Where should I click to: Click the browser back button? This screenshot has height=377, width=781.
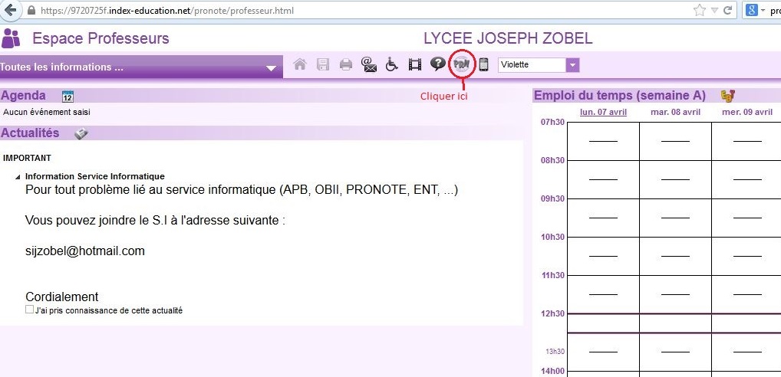pos(11,11)
